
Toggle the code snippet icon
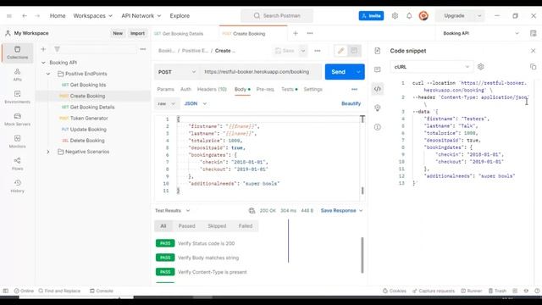(x=378, y=89)
